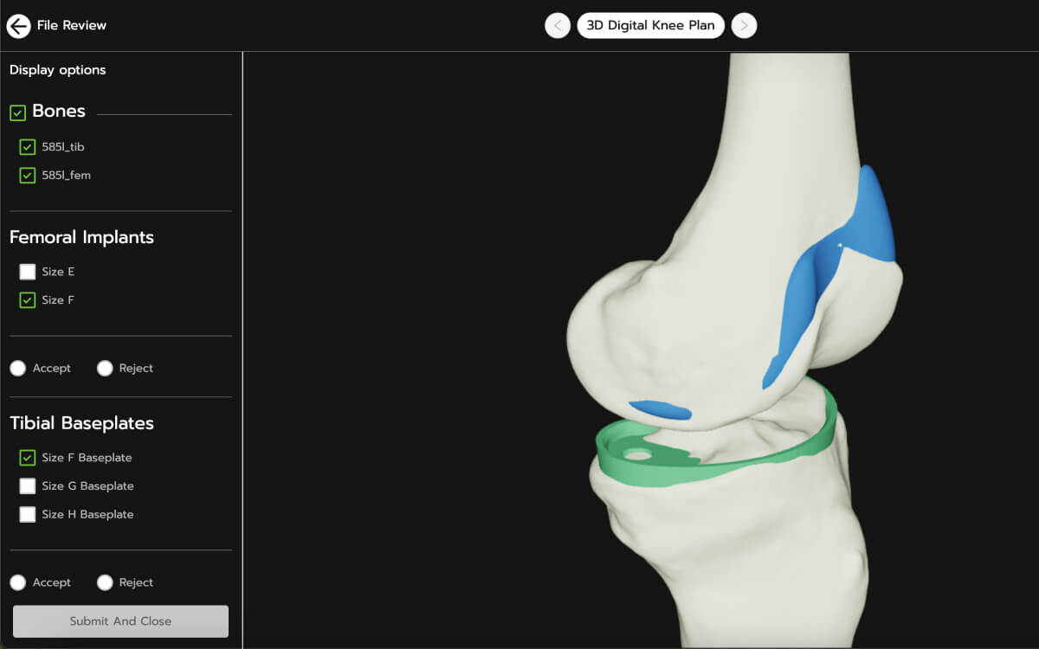Toggle the Bones master checkbox

tap(18, 112)
